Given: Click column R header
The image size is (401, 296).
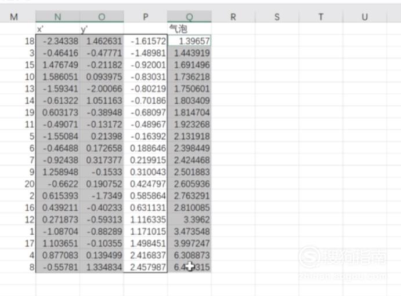Looking at the screenshot, I should [x=233, y=17].
